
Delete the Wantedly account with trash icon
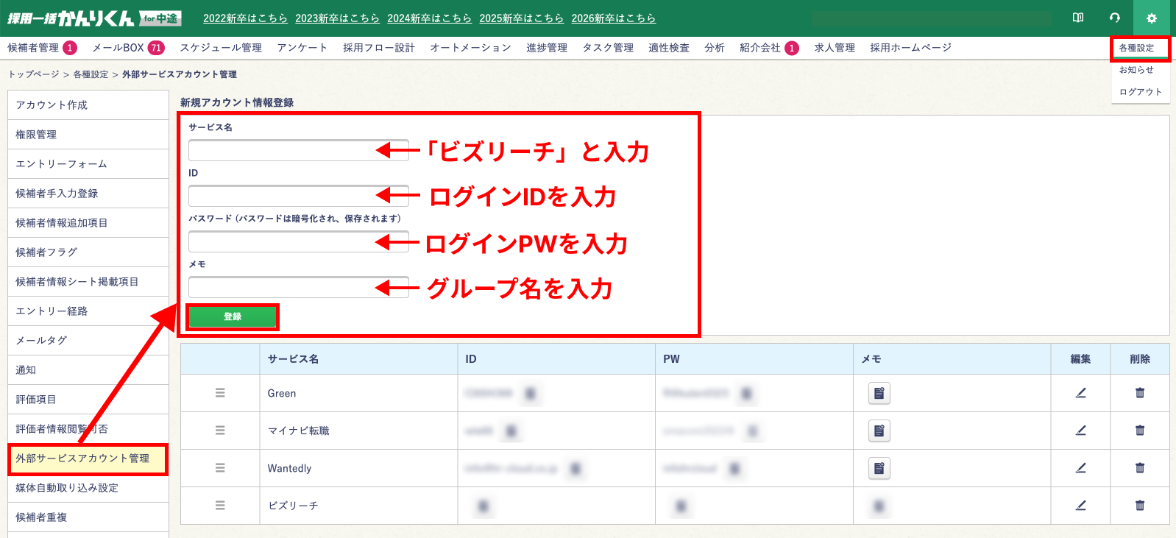[x=1140, y=468]
